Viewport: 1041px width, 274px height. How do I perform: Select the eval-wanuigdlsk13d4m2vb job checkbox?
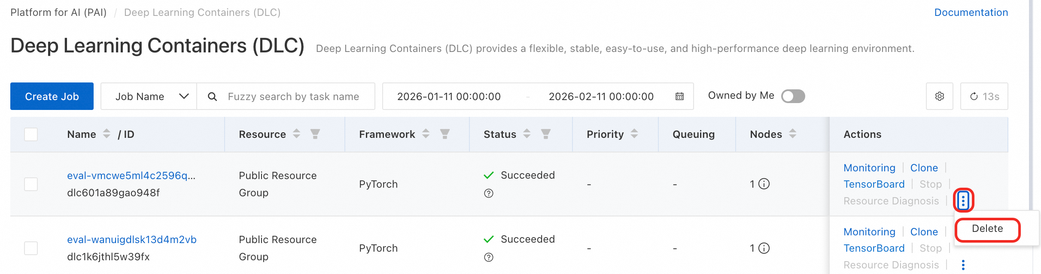coord(31,248)
